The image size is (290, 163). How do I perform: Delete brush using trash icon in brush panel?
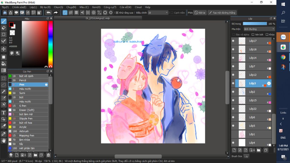[x=48, y=155]
